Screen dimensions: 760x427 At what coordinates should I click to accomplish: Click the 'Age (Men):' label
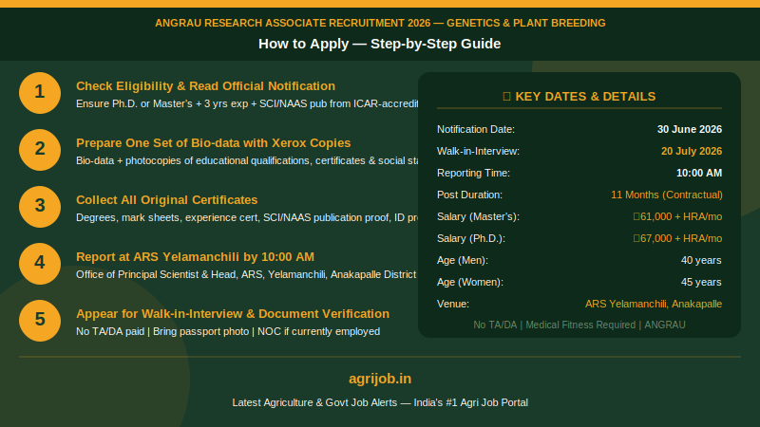click(x=463, y=260)
